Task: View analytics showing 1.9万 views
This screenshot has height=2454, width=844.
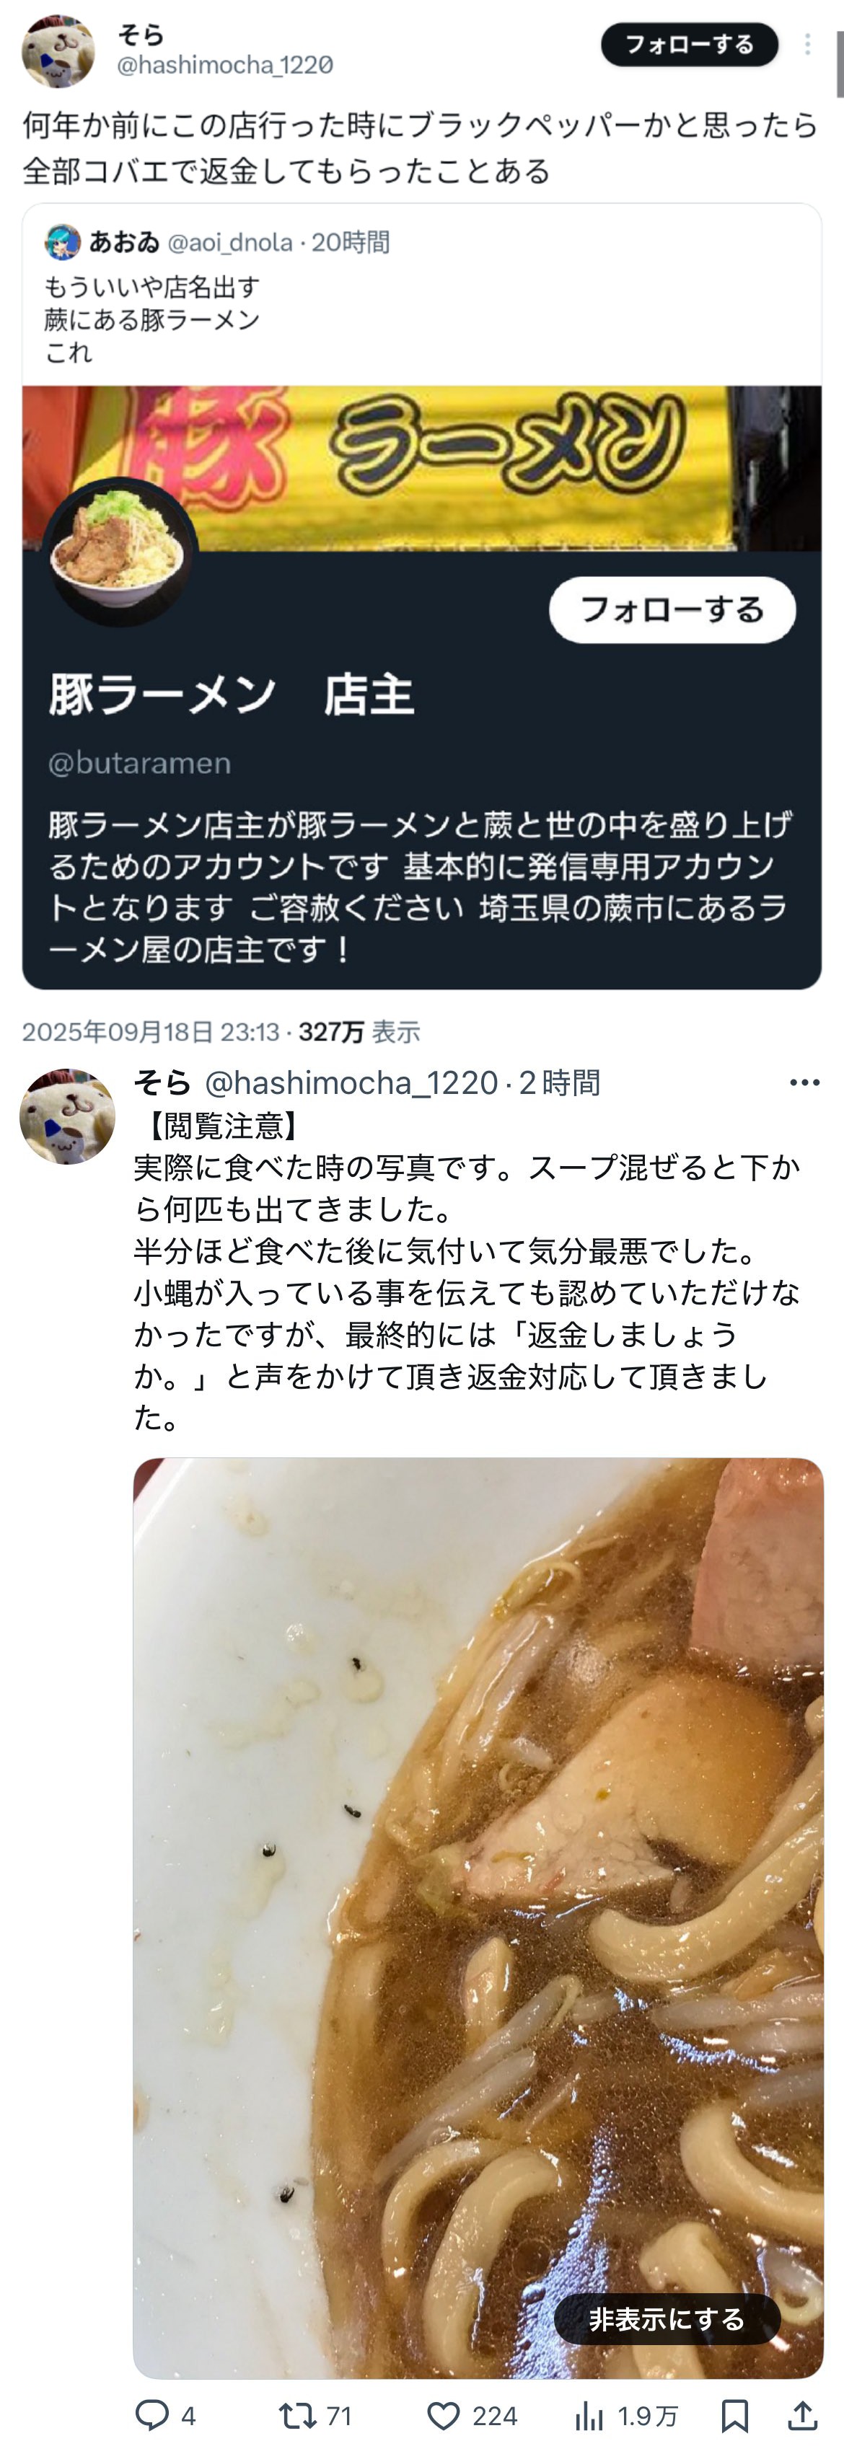Action: [627, 2415]
